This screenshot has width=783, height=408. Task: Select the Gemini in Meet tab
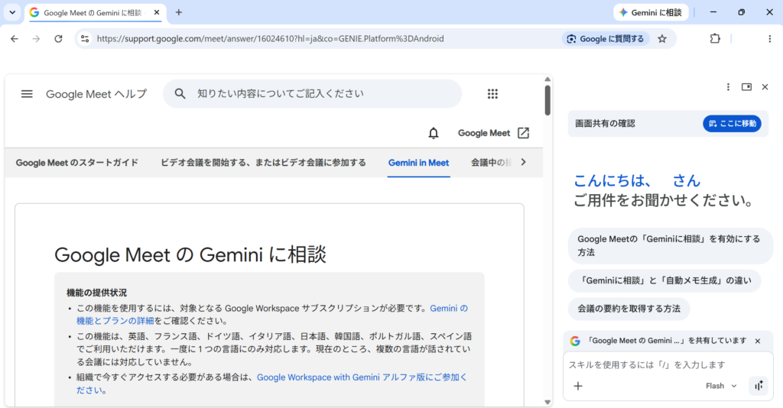pos(418,163)
